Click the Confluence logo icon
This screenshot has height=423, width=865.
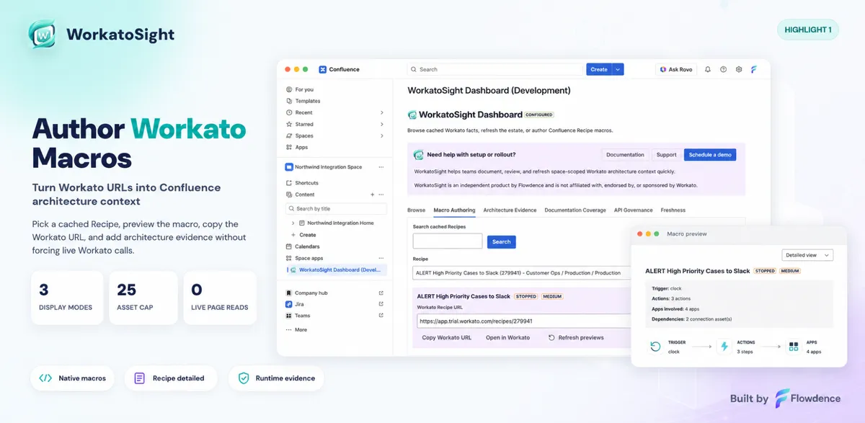tap(322, 69)
